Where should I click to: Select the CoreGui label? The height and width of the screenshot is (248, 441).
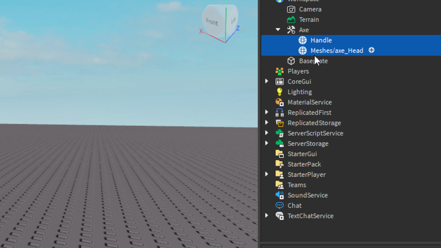pos(299,81)
